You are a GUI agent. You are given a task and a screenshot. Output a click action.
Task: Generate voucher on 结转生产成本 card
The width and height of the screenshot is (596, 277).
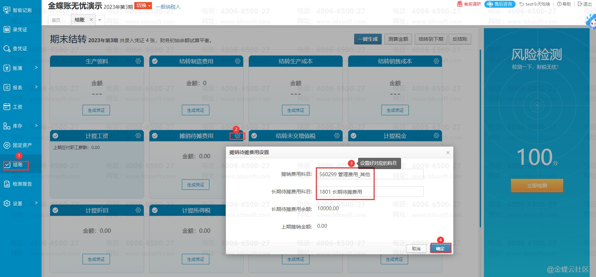[296, 110]
